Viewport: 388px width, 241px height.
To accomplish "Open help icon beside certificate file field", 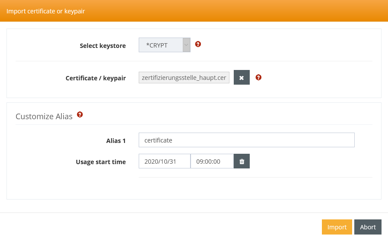I will 258,77.
